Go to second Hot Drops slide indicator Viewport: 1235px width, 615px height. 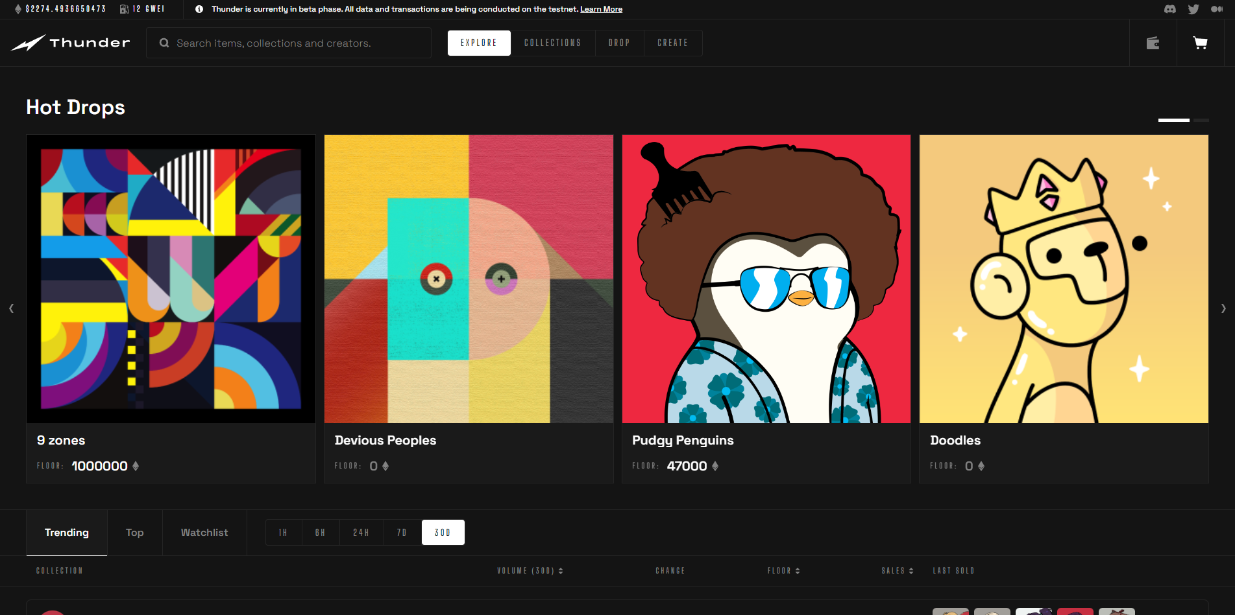1201,121
